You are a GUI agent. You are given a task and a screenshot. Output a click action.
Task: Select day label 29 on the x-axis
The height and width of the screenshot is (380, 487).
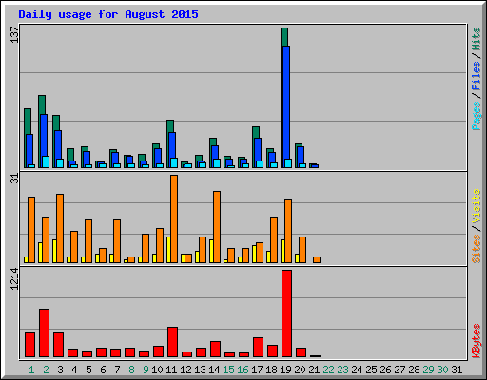(428, 370)
